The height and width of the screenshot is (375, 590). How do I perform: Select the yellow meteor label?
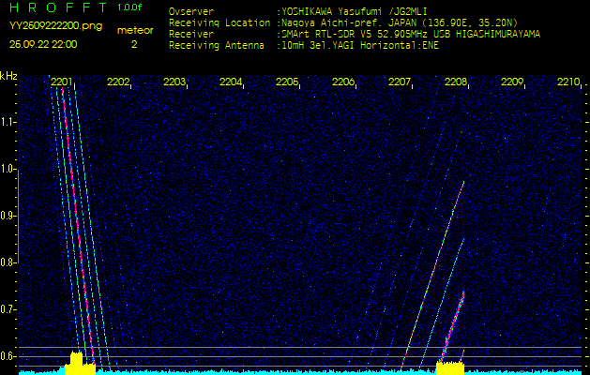point(134,30)
